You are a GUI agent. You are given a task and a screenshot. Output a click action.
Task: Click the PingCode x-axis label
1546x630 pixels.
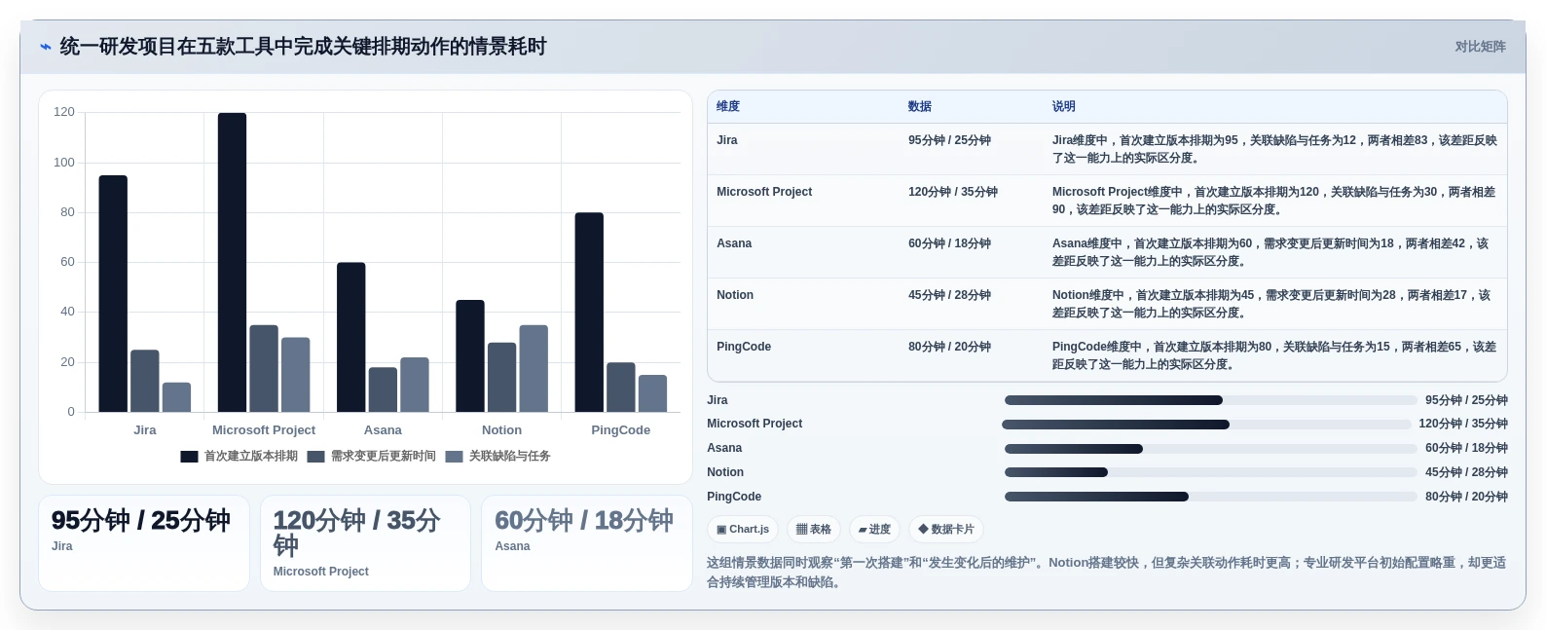620,430
